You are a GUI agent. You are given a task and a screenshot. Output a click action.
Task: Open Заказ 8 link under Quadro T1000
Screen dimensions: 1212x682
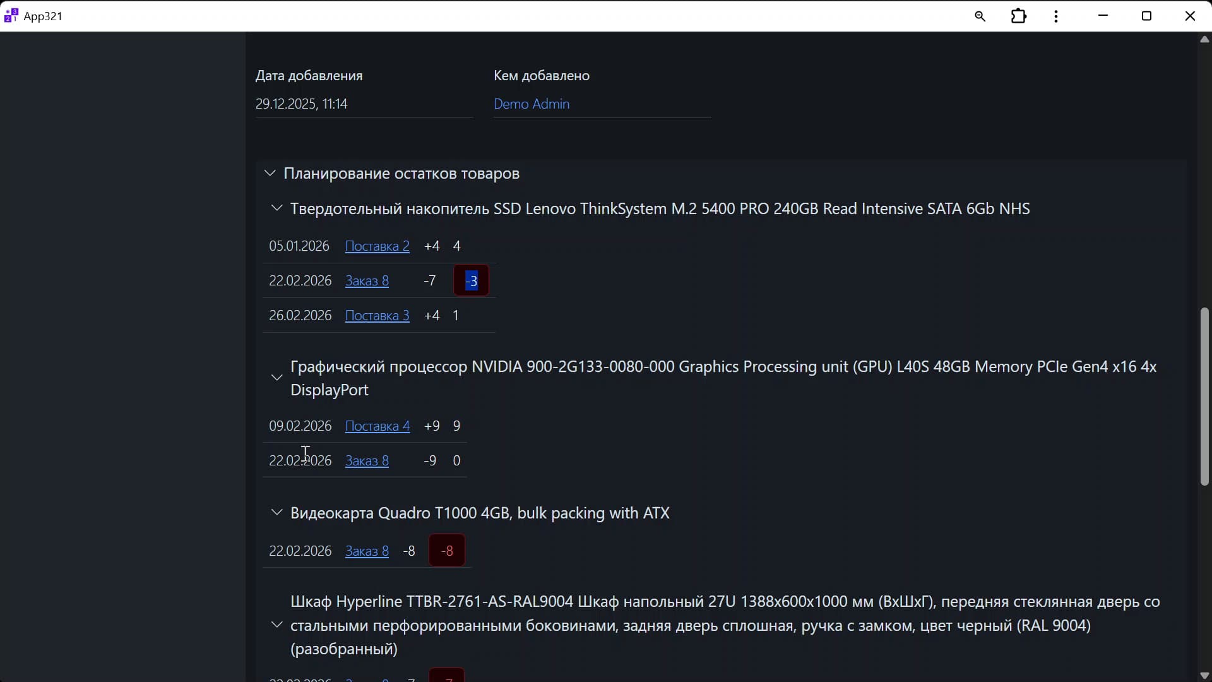(367, 551)
